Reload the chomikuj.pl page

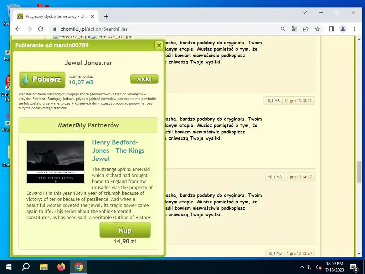tap(41, 29)
